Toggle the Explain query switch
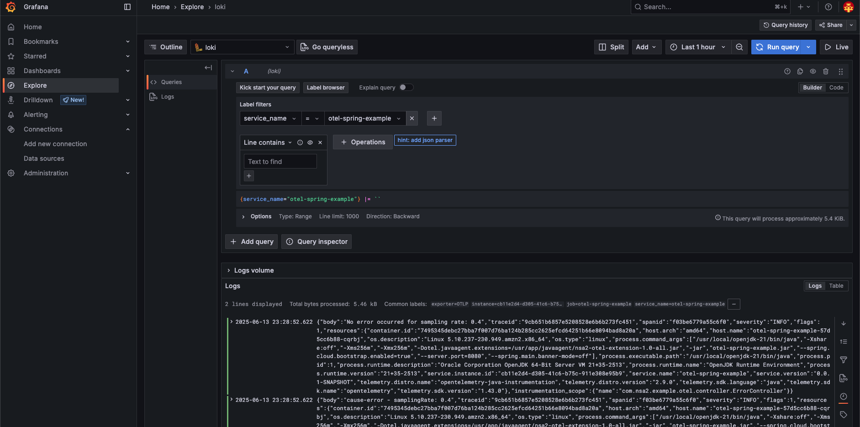This screenshot has height=427, width=860. tap(406, 88)
